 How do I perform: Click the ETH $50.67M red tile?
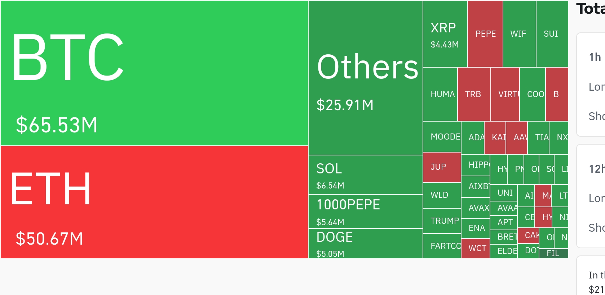coord(154,202)
